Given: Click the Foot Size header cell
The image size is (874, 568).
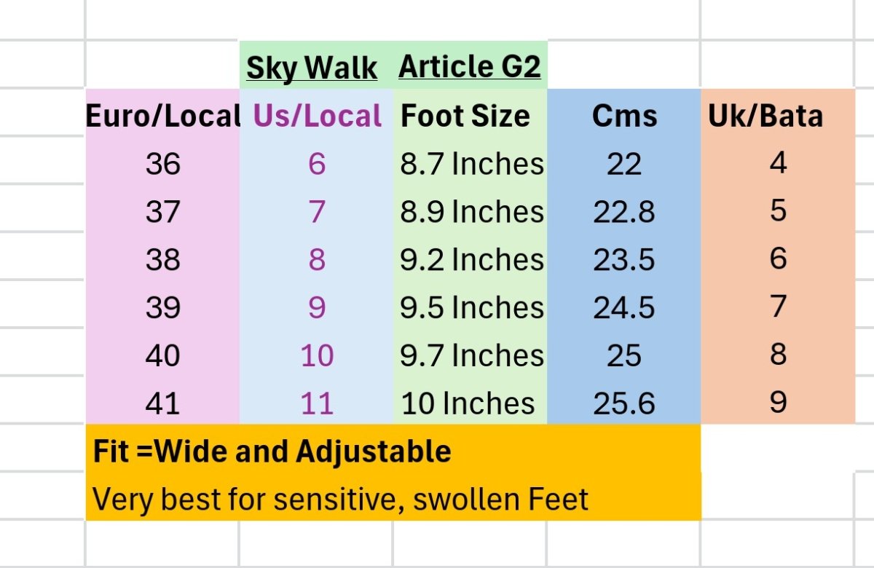Looking at the screenshot, I should click(x=466, y=116).
